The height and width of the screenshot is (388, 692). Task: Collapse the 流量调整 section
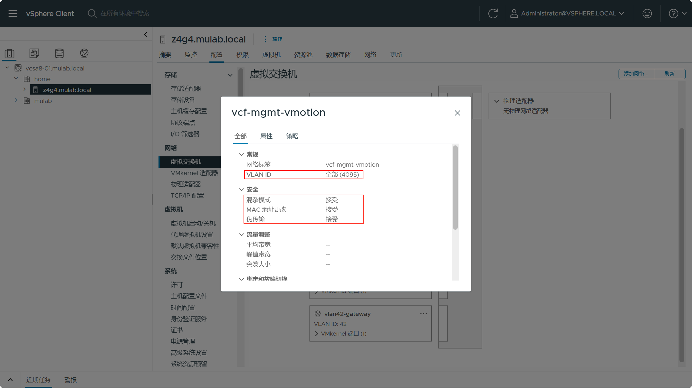(x=242, y=235)
